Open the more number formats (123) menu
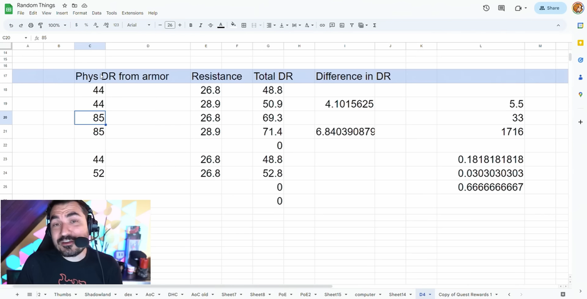Viewport: 587px width, 299px height. [116, 25]
